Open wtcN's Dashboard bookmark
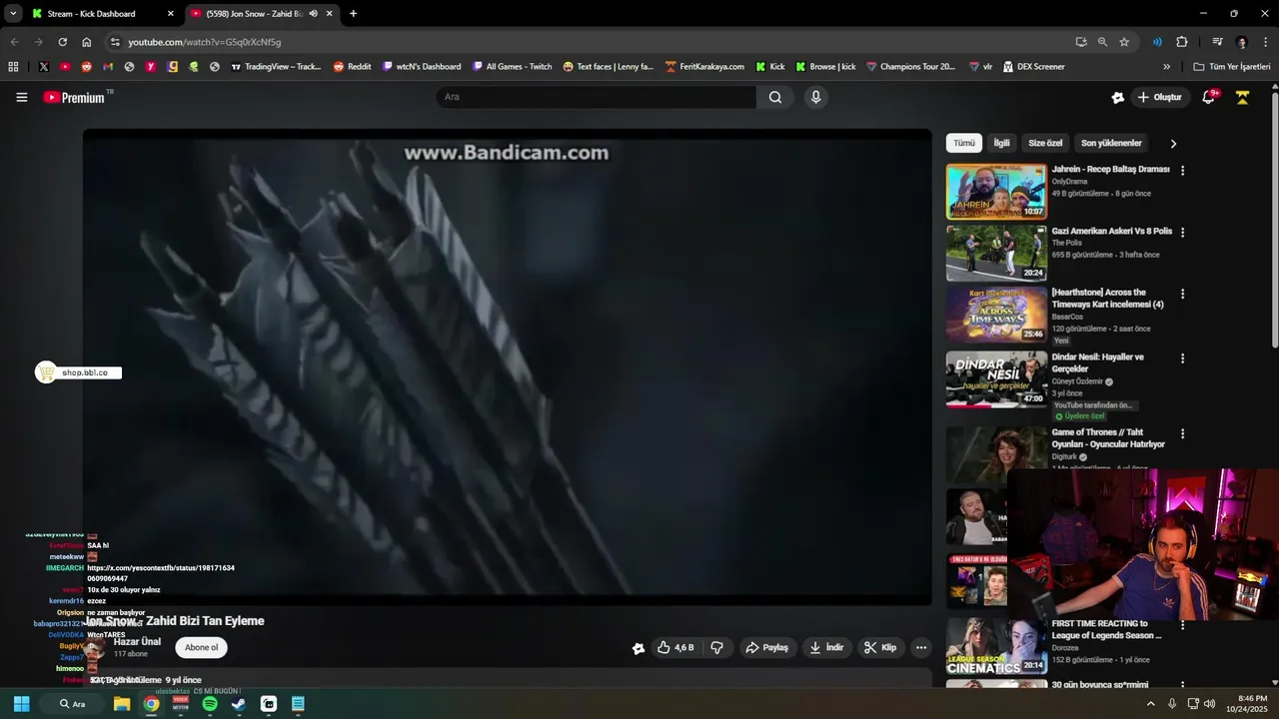The width and height of the screenshot is (1279, 719). (422, 67)
